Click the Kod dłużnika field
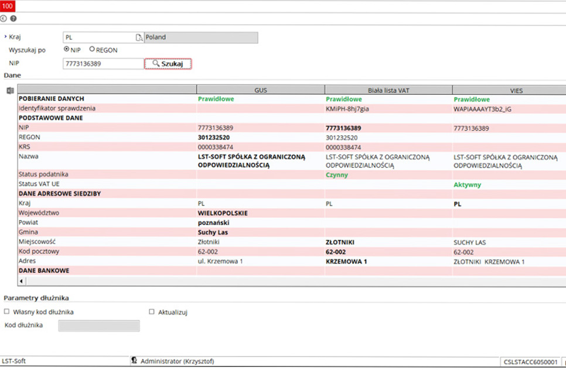Viewport: 566px width, 370px height. [98, 326]
